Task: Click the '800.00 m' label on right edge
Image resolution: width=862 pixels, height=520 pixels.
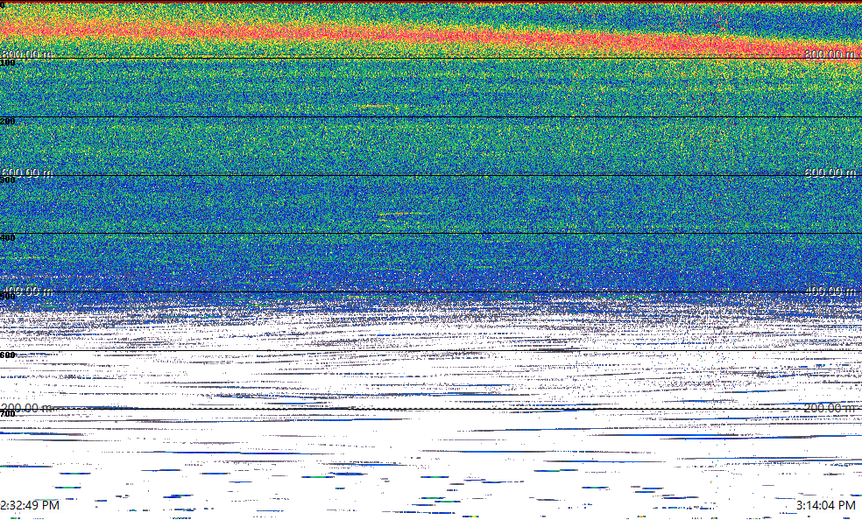Action: coord(830,54)
